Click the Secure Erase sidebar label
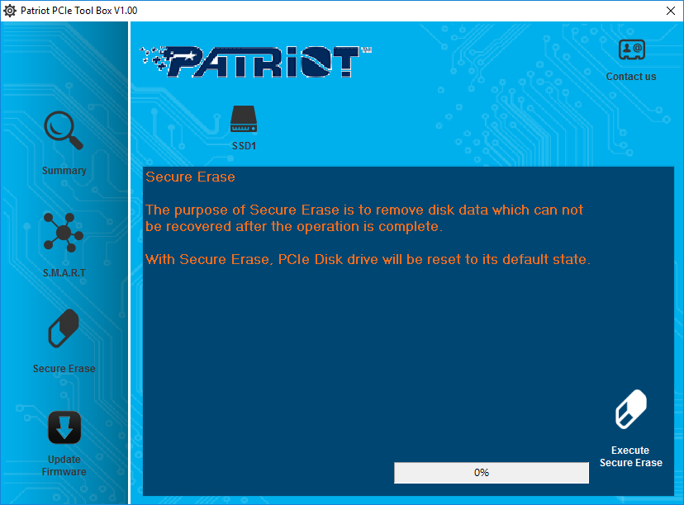The height and width of the screenshot is (505, 684). (64, 369)
